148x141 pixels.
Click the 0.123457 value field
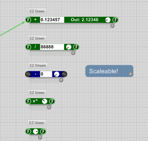click(x=52, y=20)
